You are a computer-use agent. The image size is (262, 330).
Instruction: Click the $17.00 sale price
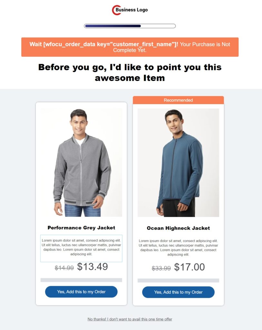point(189,267)
